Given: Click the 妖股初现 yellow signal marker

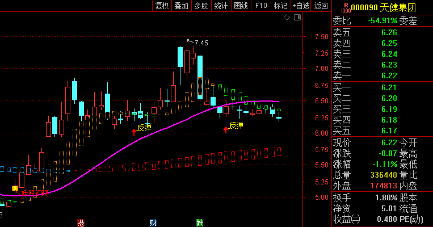Looking at the screenshot, I should click(15, 188).
